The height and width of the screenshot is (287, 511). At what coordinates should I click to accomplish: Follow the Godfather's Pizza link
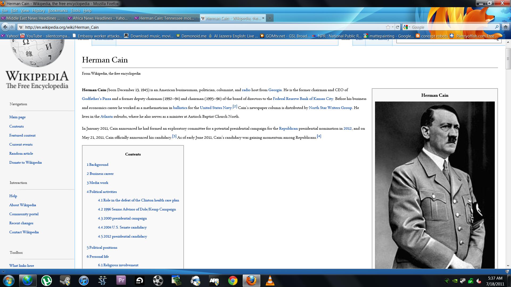[96, 99]
